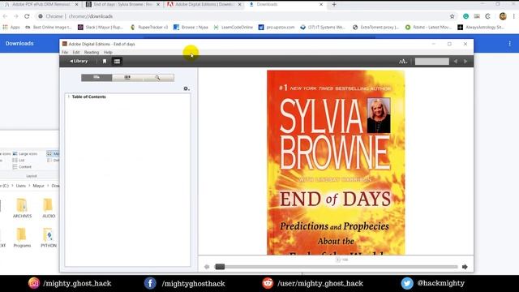This screenshot has width=519, height=292.
Task: Click Chrome forward navigation arrow
Action: (16, 16)
